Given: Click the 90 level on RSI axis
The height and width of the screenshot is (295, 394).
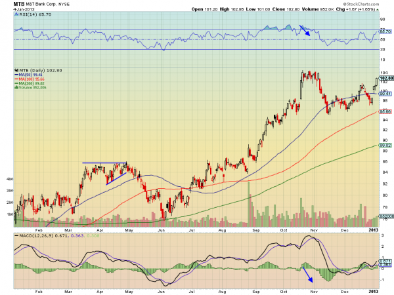Looking at the screenshot, I should [382, 19].
